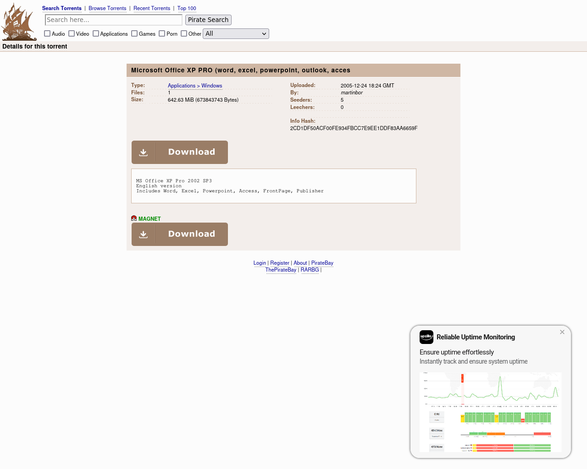
Task: Check the Porn filter checkbox
Action: coord(162,33)
